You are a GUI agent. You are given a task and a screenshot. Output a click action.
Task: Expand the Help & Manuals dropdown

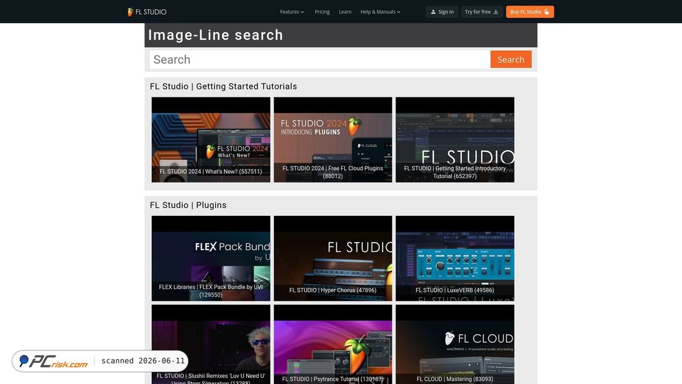tap(380, 12)
